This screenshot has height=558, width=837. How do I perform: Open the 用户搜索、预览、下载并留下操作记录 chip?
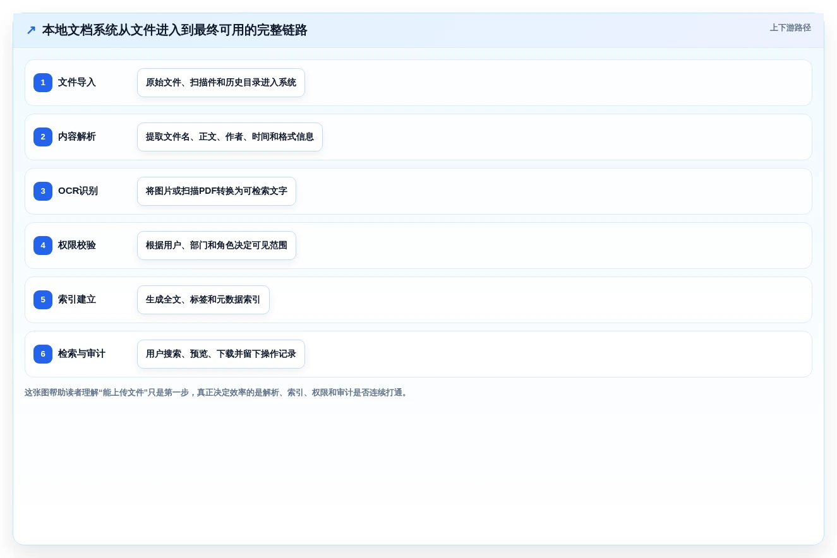(x=221, y=354)
